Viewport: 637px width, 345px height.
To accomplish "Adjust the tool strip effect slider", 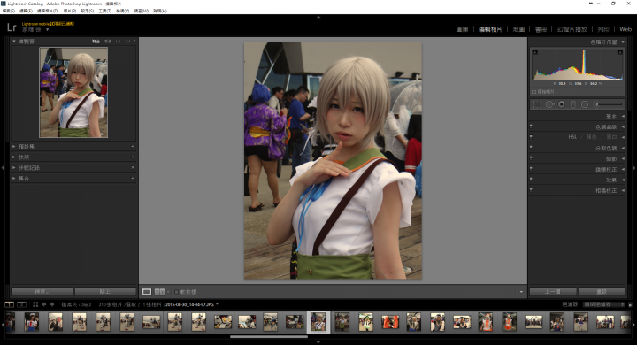I will pos(609,104).
